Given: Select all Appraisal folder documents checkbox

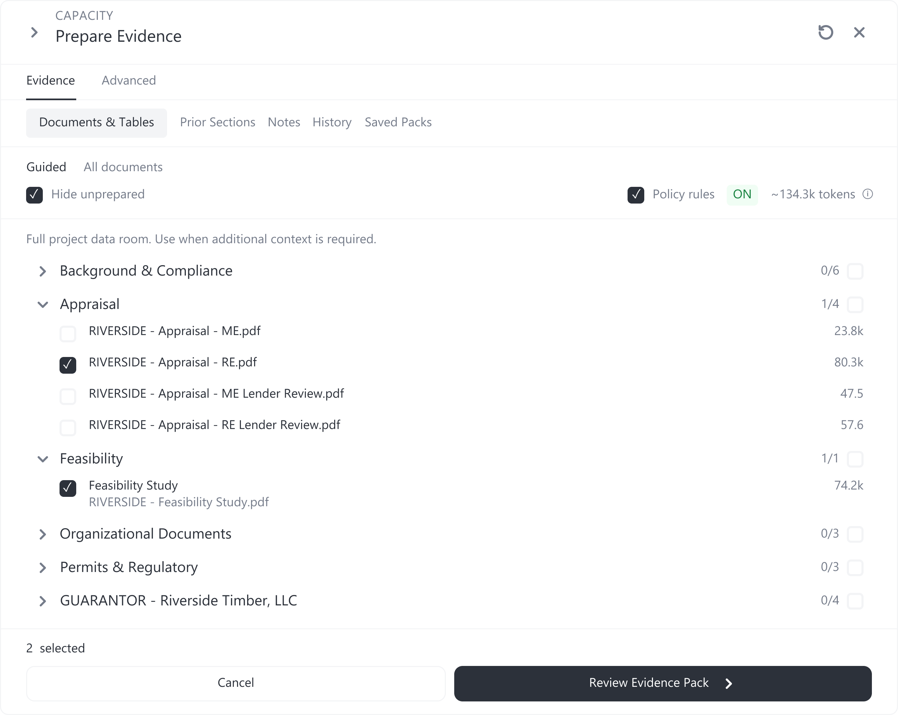Looking at the screenshot, I should pos(855,304).
